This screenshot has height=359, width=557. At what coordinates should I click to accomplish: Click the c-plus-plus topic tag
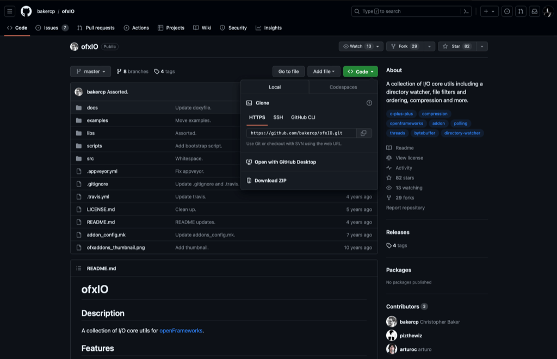pos(401,114)
